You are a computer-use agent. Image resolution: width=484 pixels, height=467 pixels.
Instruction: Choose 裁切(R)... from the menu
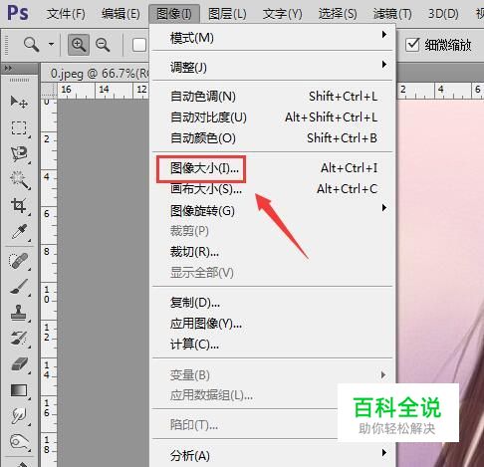click(273, 252)
